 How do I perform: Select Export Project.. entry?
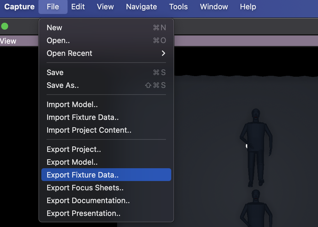106,149
